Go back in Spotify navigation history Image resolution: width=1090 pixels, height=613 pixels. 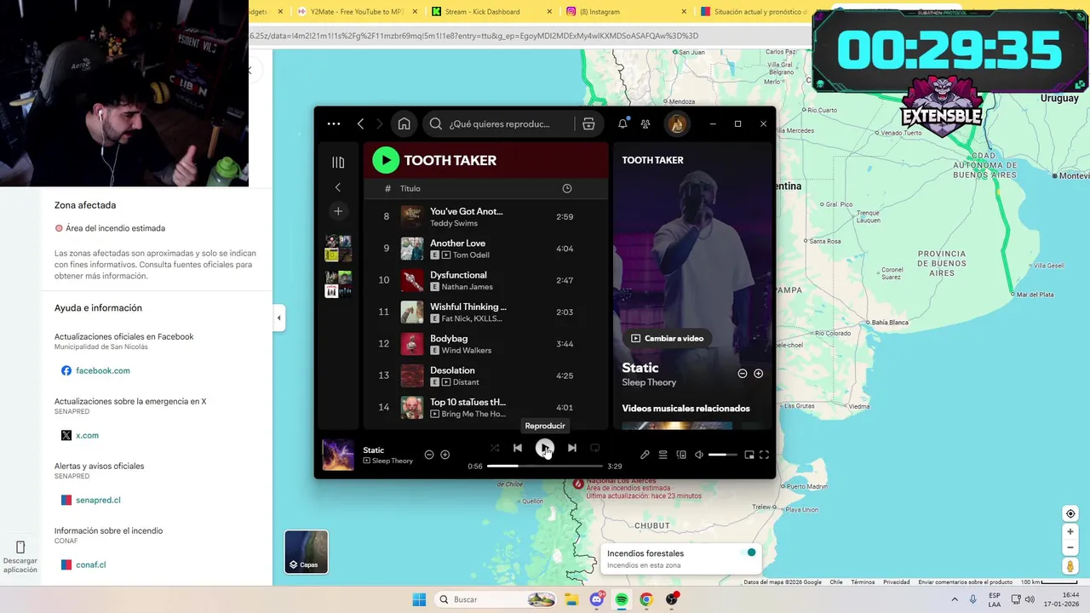click(360, 123)
